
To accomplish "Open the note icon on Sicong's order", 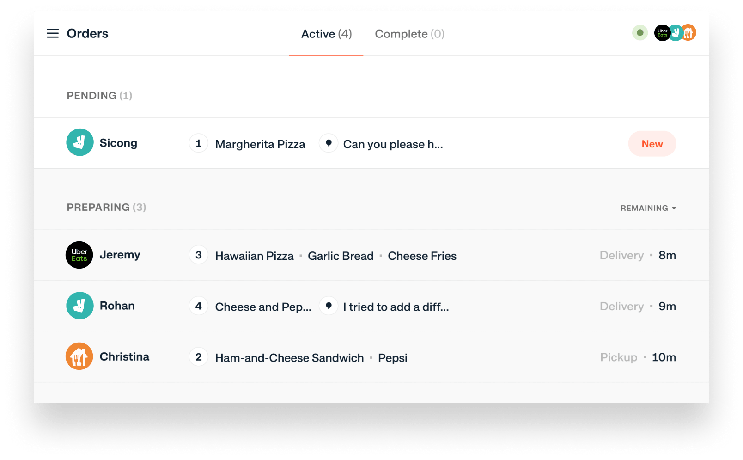I will pos(329,143).
